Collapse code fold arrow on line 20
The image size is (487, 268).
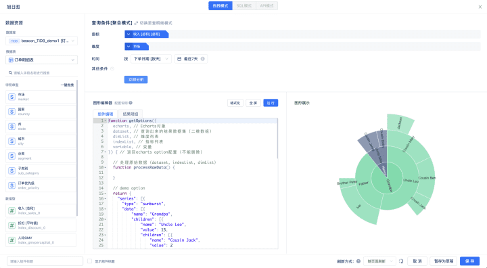point(106,219)
